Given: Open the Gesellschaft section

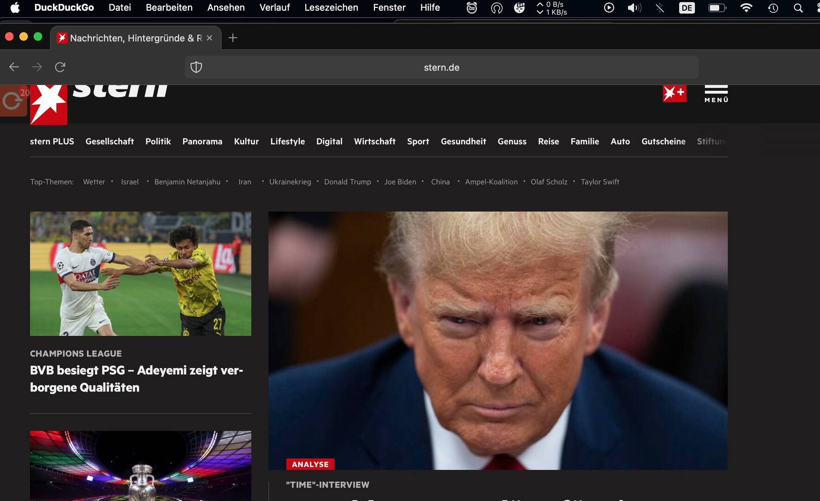Looking at the screenshot, I should [110, 141].
